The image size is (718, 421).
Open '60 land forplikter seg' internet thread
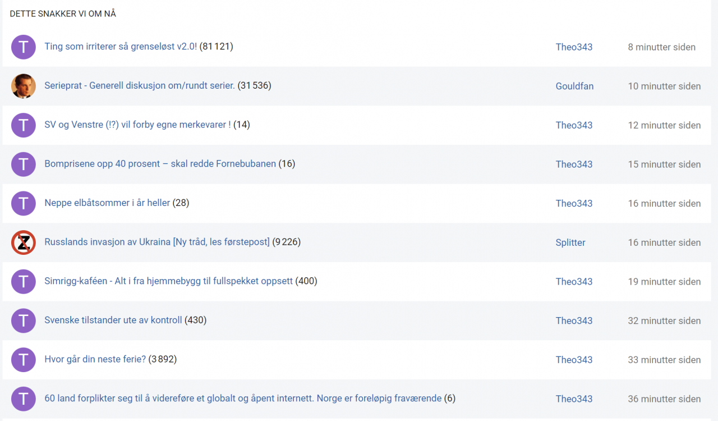[x=243, y=399]
